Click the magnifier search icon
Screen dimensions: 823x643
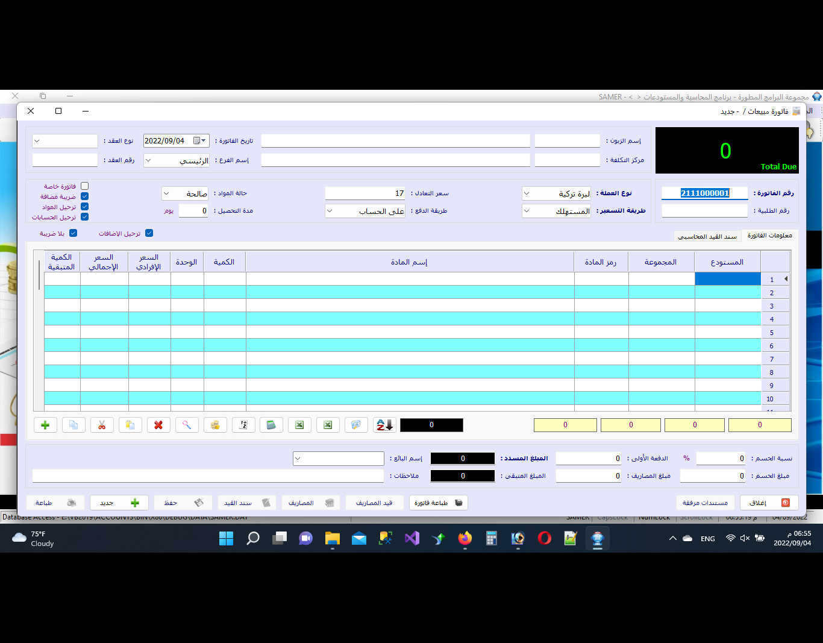pyautogui.click(x=187, y=425)
